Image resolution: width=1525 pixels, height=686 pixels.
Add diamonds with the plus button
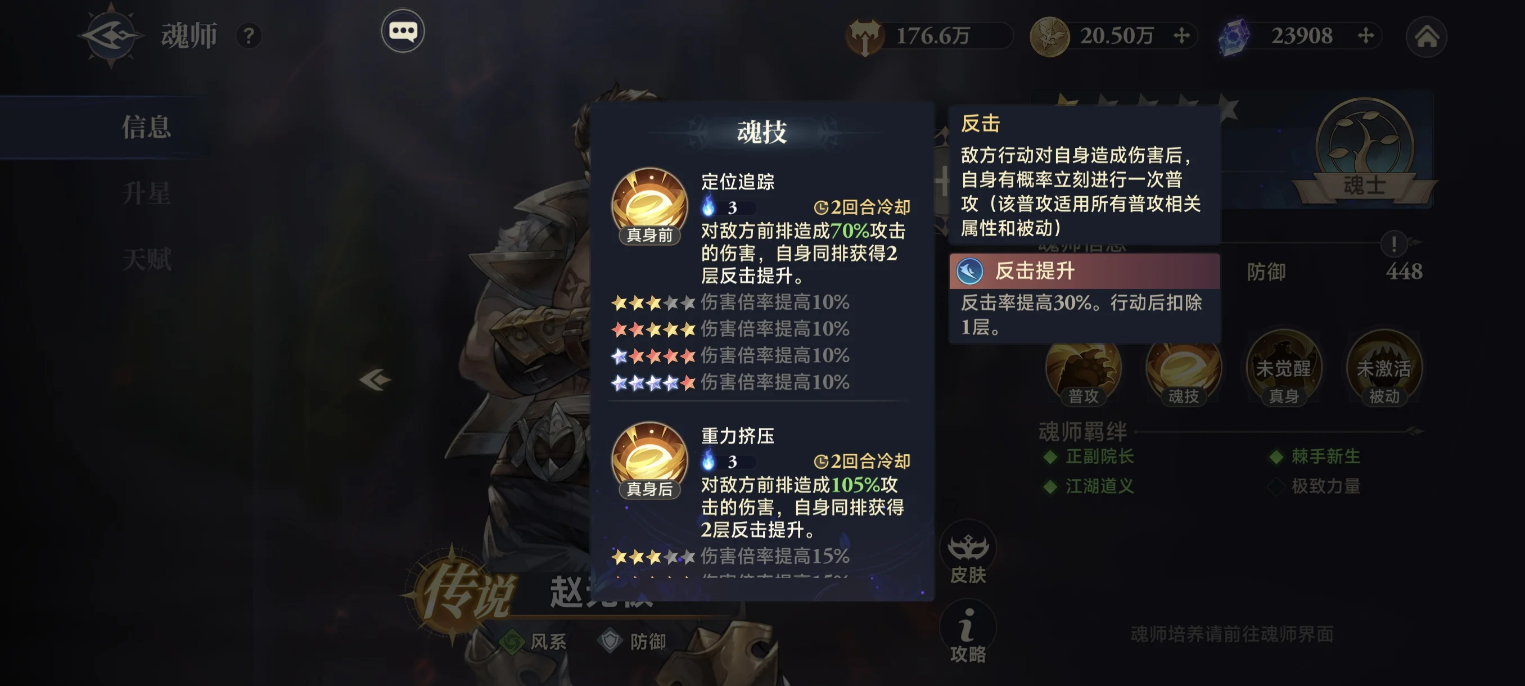tap(1365, 35)
